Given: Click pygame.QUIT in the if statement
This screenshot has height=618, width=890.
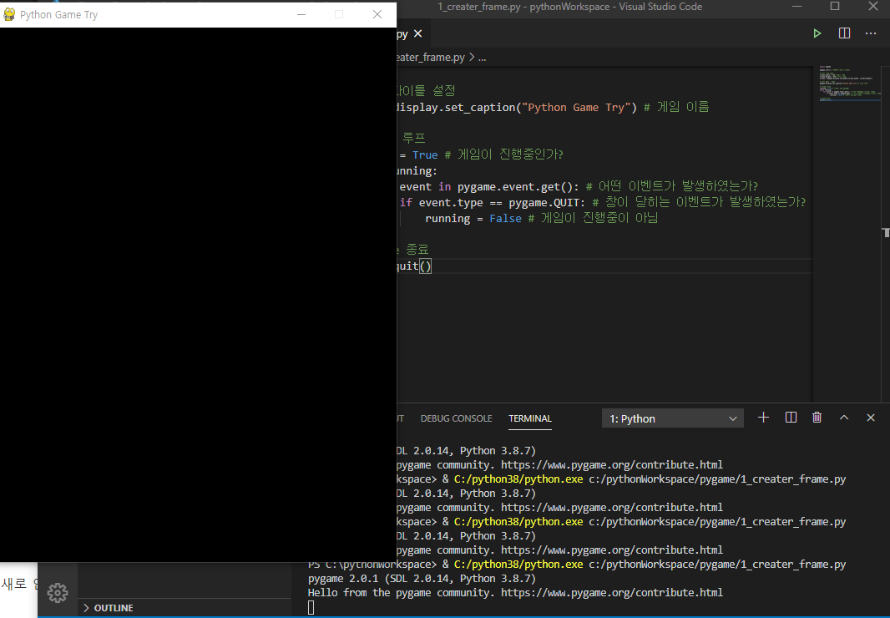Looking at the screenshot, I should coord(543,203).
